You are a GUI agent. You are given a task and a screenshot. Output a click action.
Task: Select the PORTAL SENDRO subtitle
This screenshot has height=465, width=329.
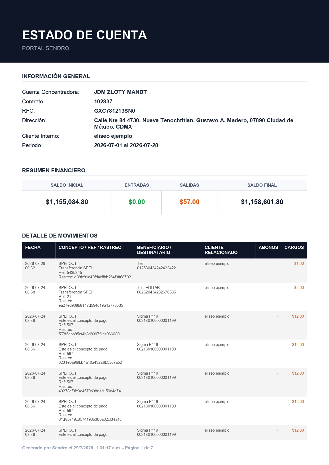point(46,48)
